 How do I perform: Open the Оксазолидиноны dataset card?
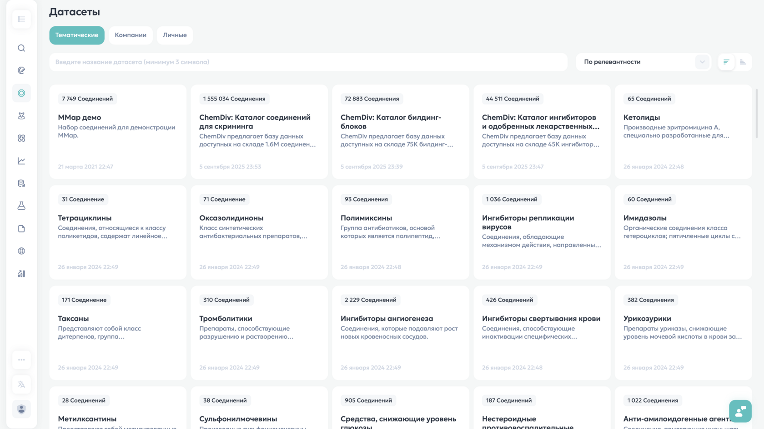[x=259, y=232]
